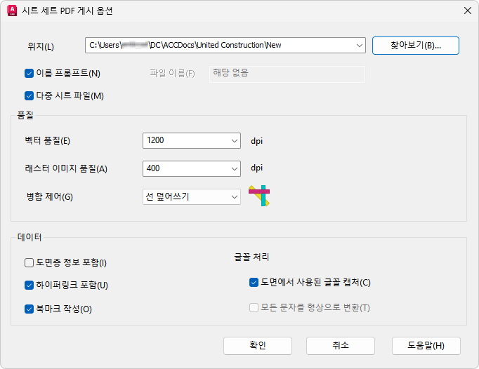Viewport: 479px width, 369px height.
Task: Click the AutoCAD app icon in title bar
Action: (12, 11)
